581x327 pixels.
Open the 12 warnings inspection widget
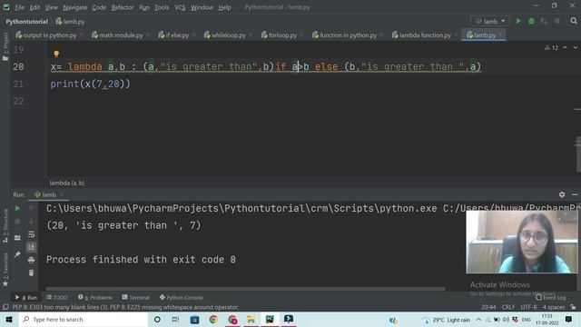(551, 47)
